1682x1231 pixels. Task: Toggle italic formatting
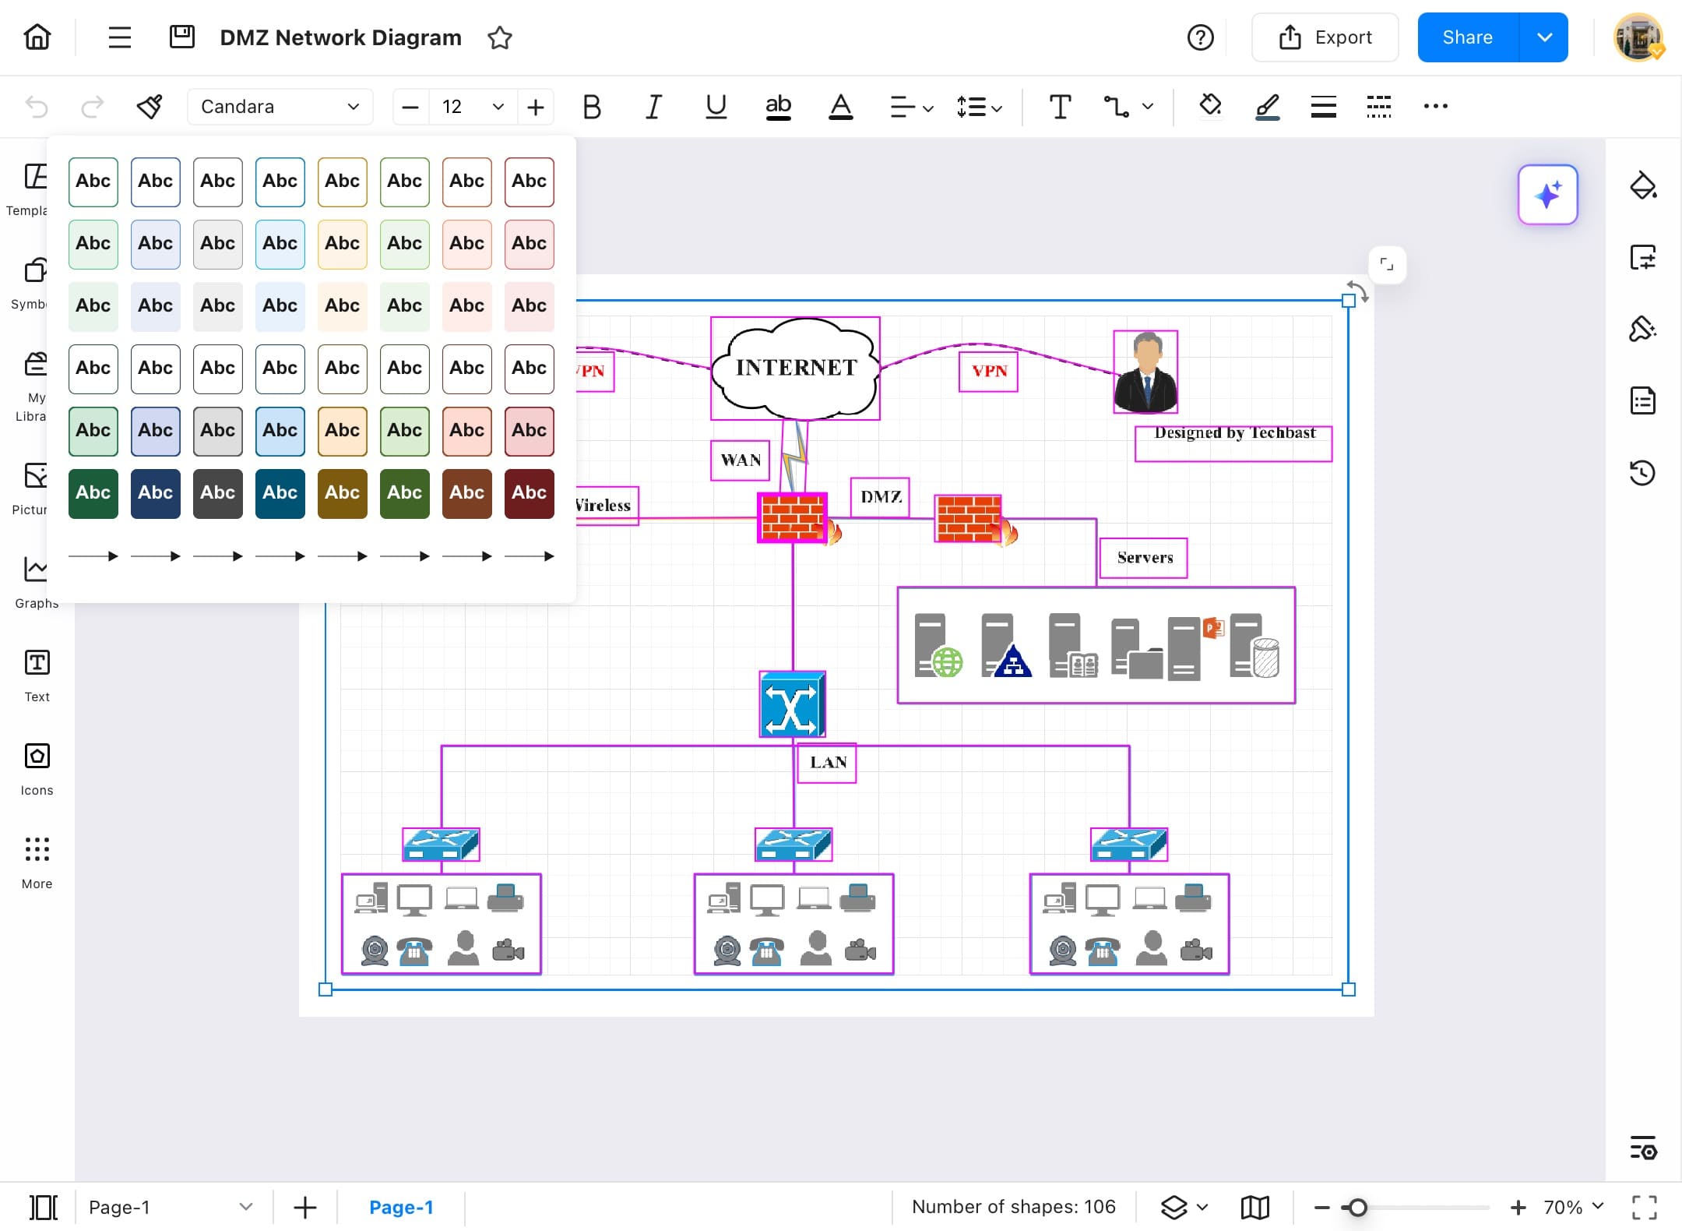click(x=653, y=107)
